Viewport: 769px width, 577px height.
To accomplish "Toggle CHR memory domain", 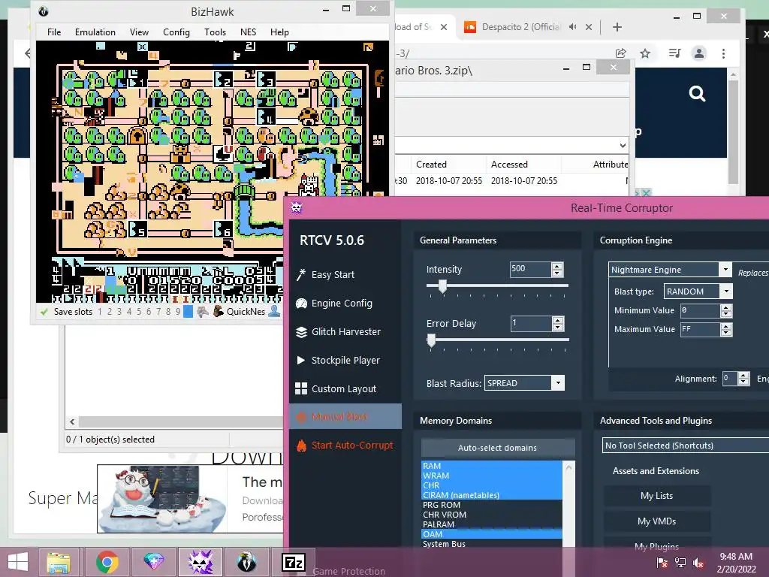I will coord(491,485).
